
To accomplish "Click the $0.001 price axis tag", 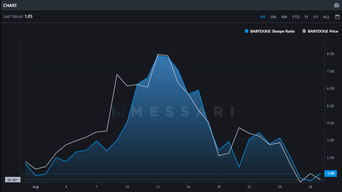I will click(13, 180).
